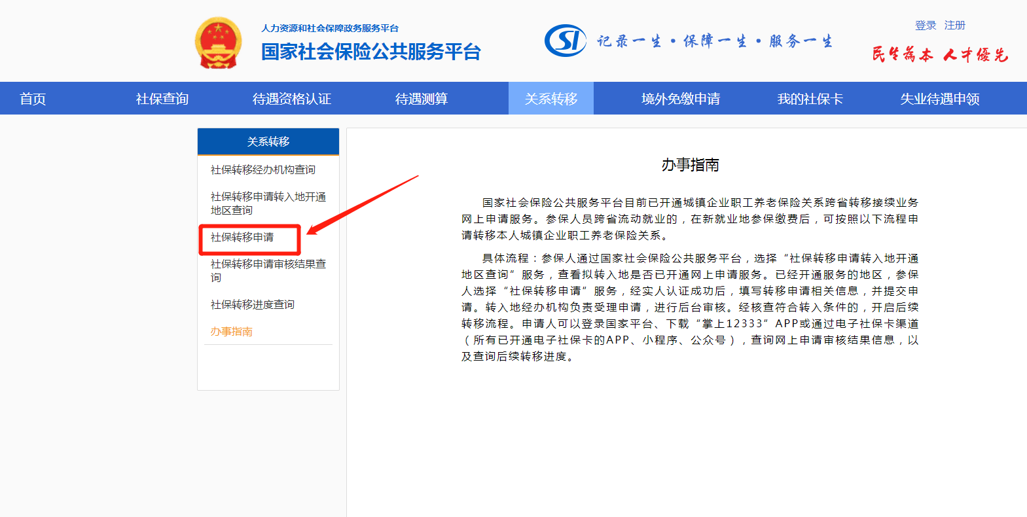Open 待遇测算 navigation item
The height and width of the screenshot is (517, 1027).
[x=422, y=99]
